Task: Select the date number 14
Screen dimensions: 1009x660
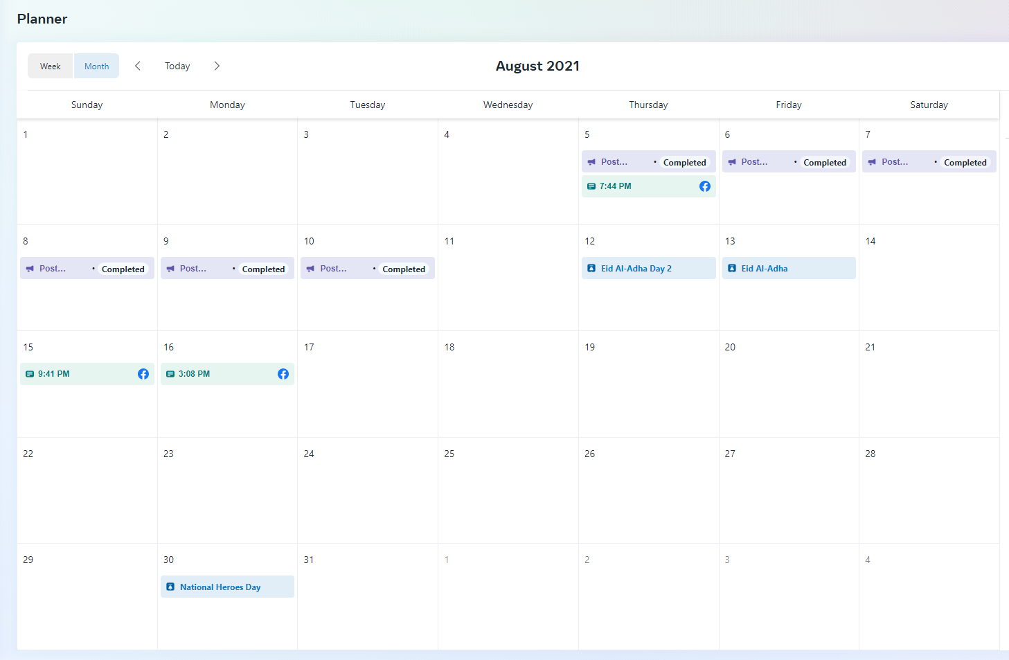Action: pyautogui.click(x=870, y=241)
